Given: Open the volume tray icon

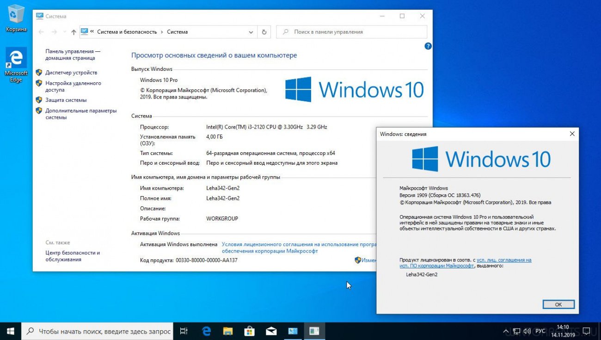Looking at the screenshot, I should pos(528,331).
